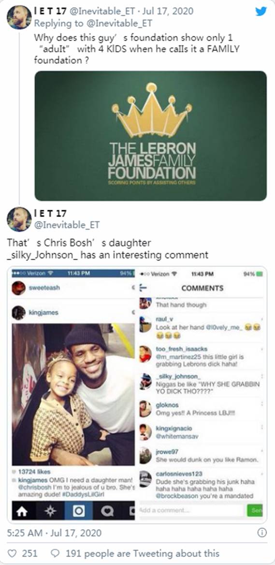The image size is (275, 565).
Task: Go back with the comments arrow icon
Action: pyautogui.click(x=144, y=288)
